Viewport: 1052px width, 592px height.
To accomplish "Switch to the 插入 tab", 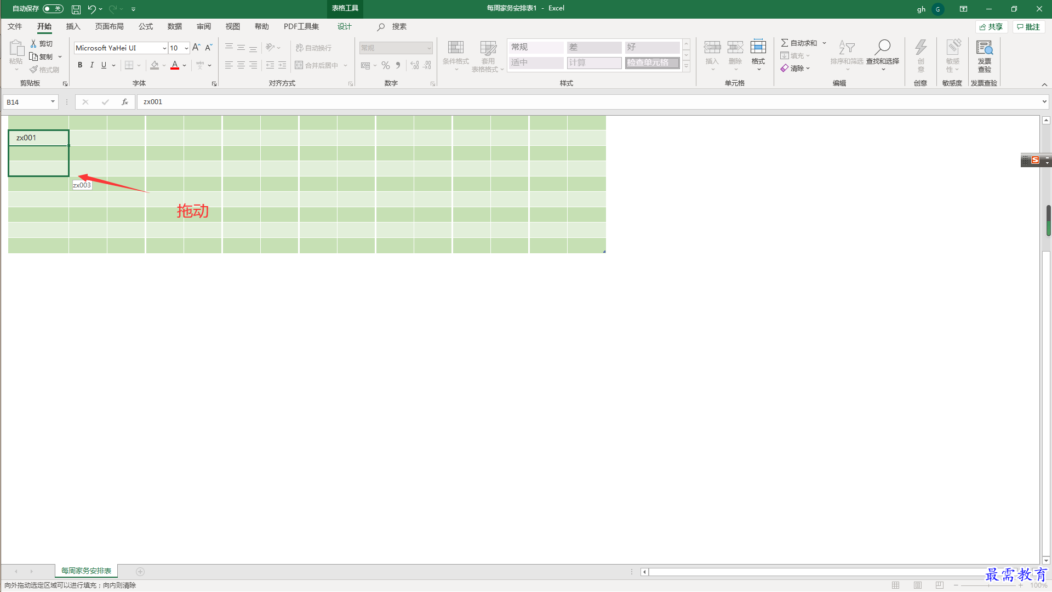I will [73, 26].
